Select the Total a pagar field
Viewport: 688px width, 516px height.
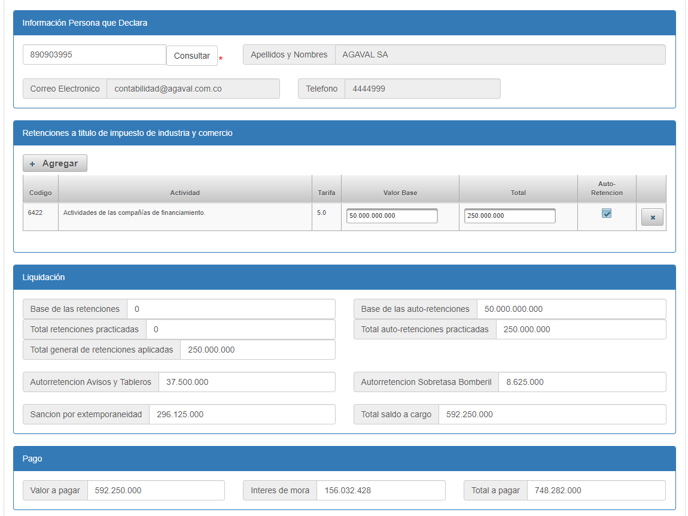(x=596, y=490)
